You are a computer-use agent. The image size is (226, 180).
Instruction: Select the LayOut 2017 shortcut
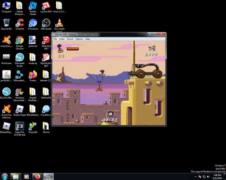pos(46,7)
